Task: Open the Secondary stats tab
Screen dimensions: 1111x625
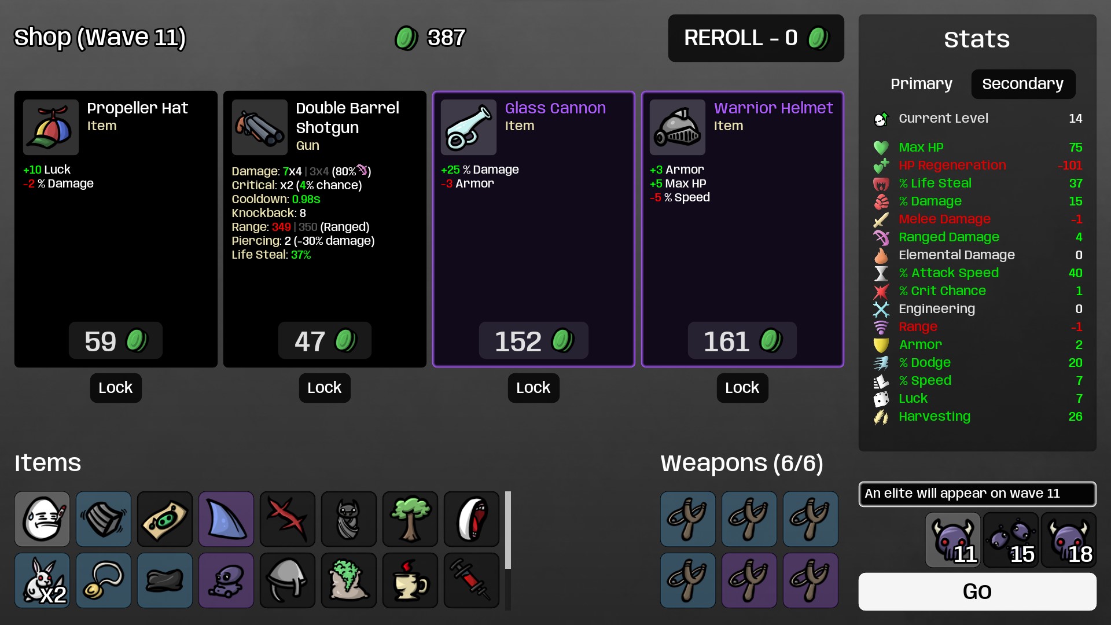Action: pos(1022,84)
